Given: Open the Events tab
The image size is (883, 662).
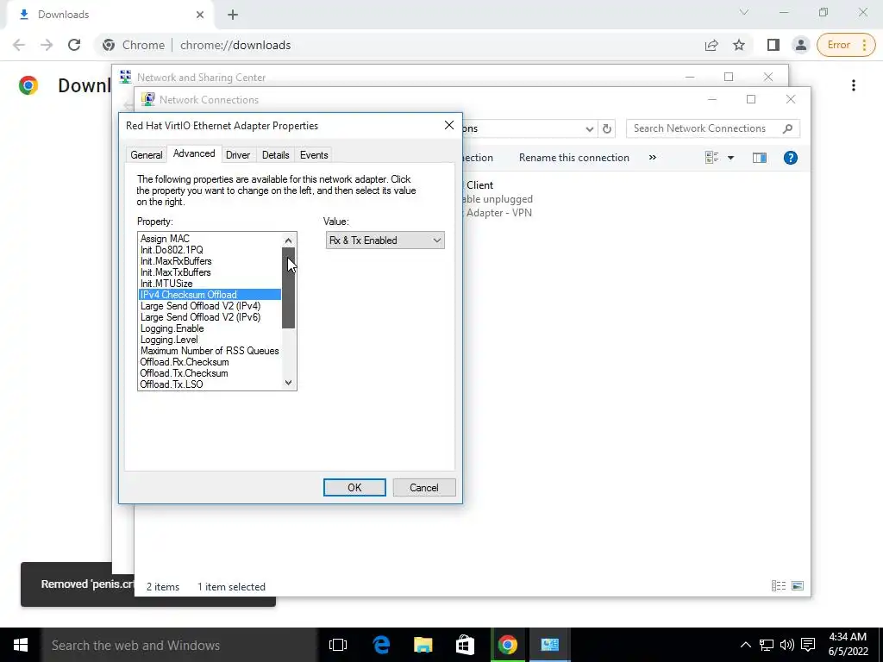Looking at the screenshot, I should [314, 155].
